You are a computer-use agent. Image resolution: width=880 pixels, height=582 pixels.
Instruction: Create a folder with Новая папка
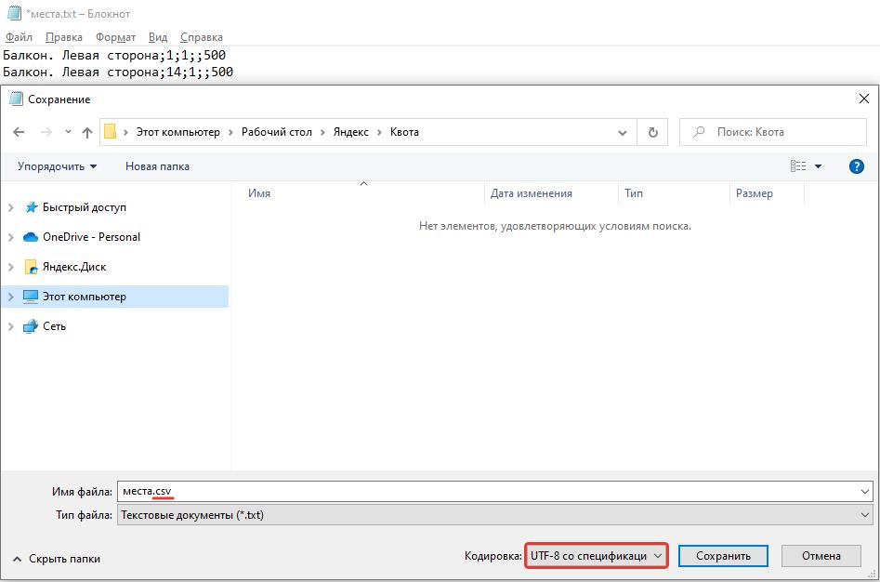[x=157, y=166]
